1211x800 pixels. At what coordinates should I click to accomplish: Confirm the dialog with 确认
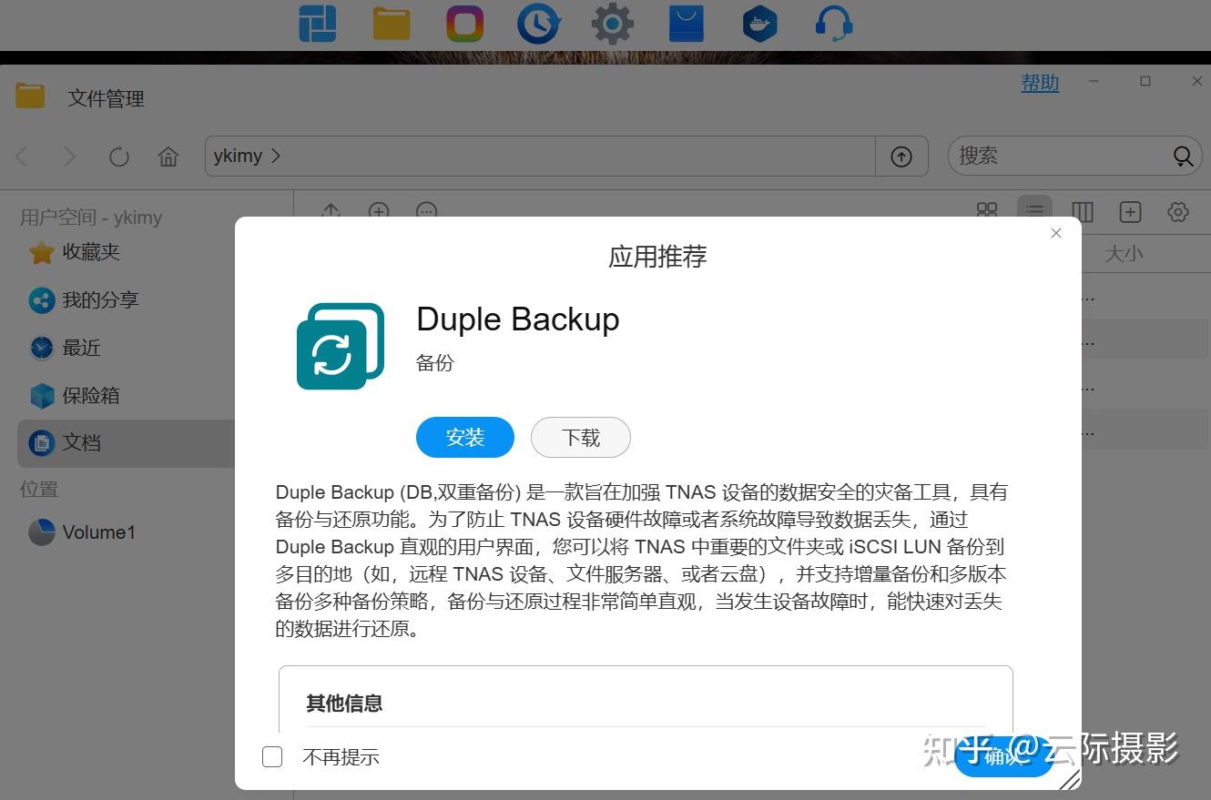pyautogui.click(x=1004, y=756)
